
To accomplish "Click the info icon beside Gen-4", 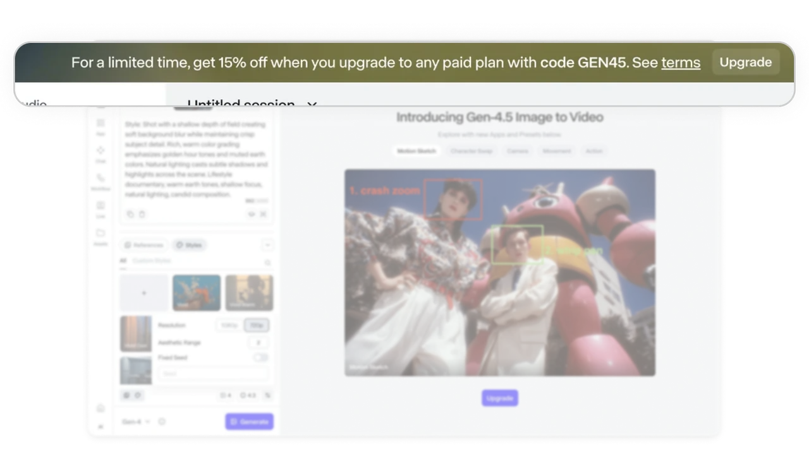I will 162,422.
